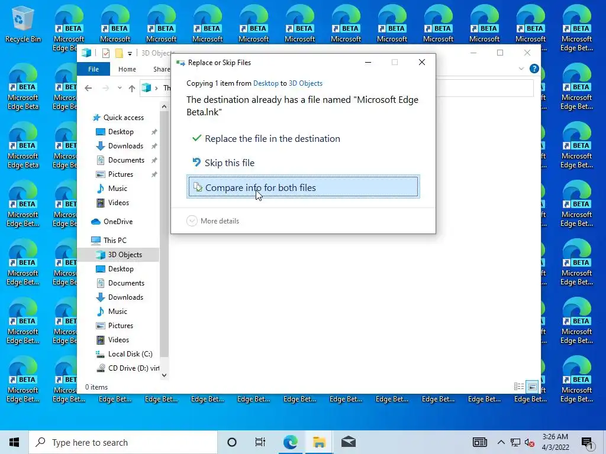Open Task View on the taskbar

(x=260, y=442)
